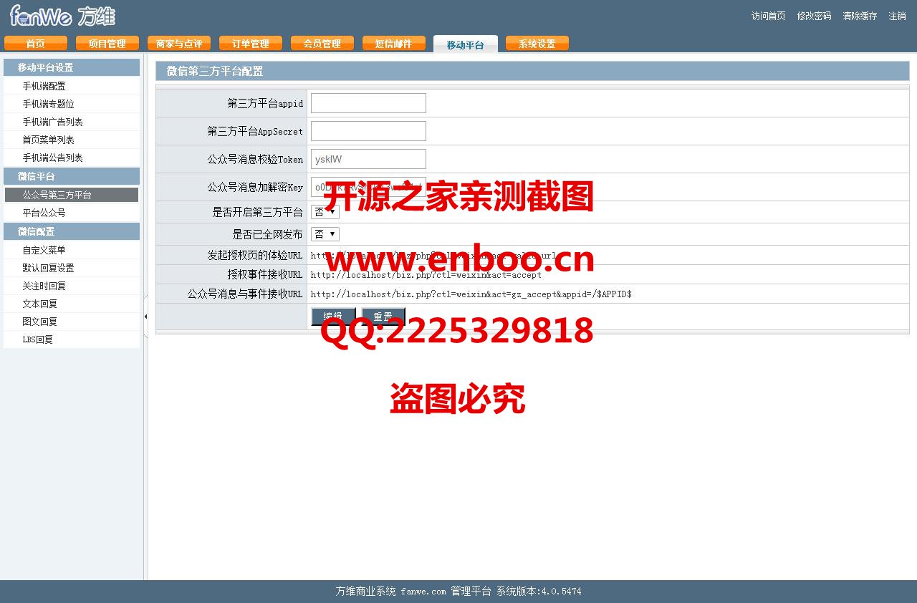Screen dimensions: 917x603
Task: Click the fanWe 方维 logo
Action: coord(63,15)
